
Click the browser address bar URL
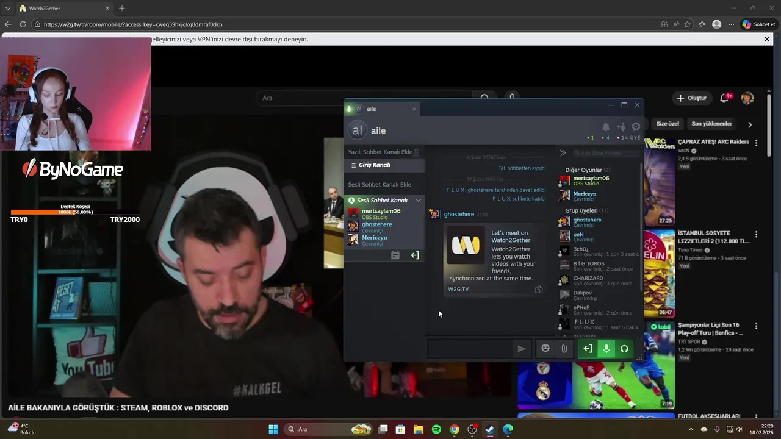click(133, 24)
